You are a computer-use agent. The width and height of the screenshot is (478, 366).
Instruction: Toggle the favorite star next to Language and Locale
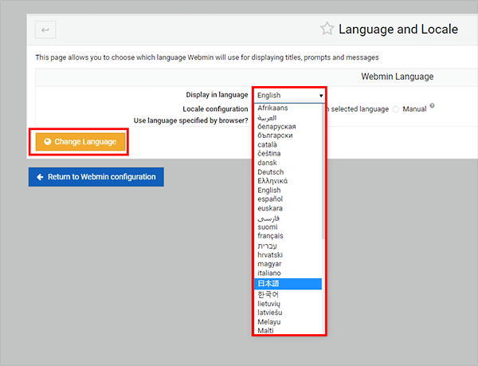tap(327, 29)
